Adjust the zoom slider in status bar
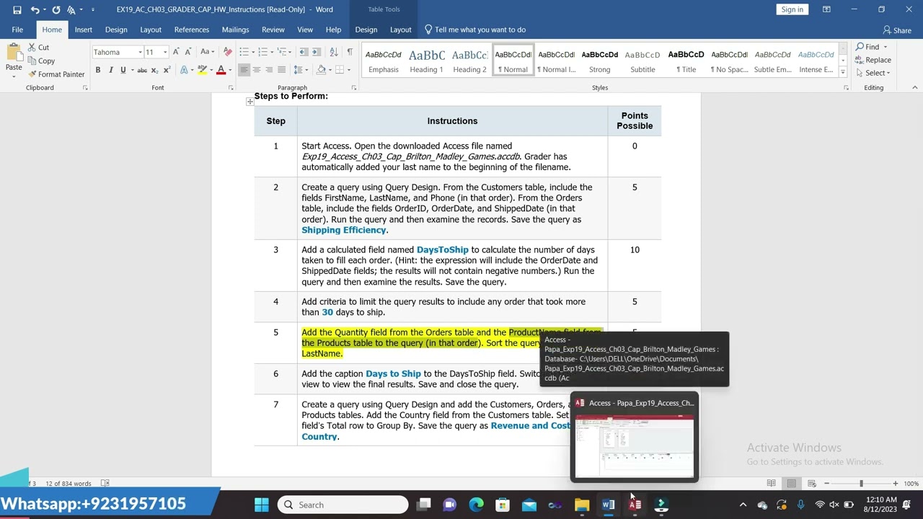Image resolution: width=923 pixels, height=519 pixels. 861,483
